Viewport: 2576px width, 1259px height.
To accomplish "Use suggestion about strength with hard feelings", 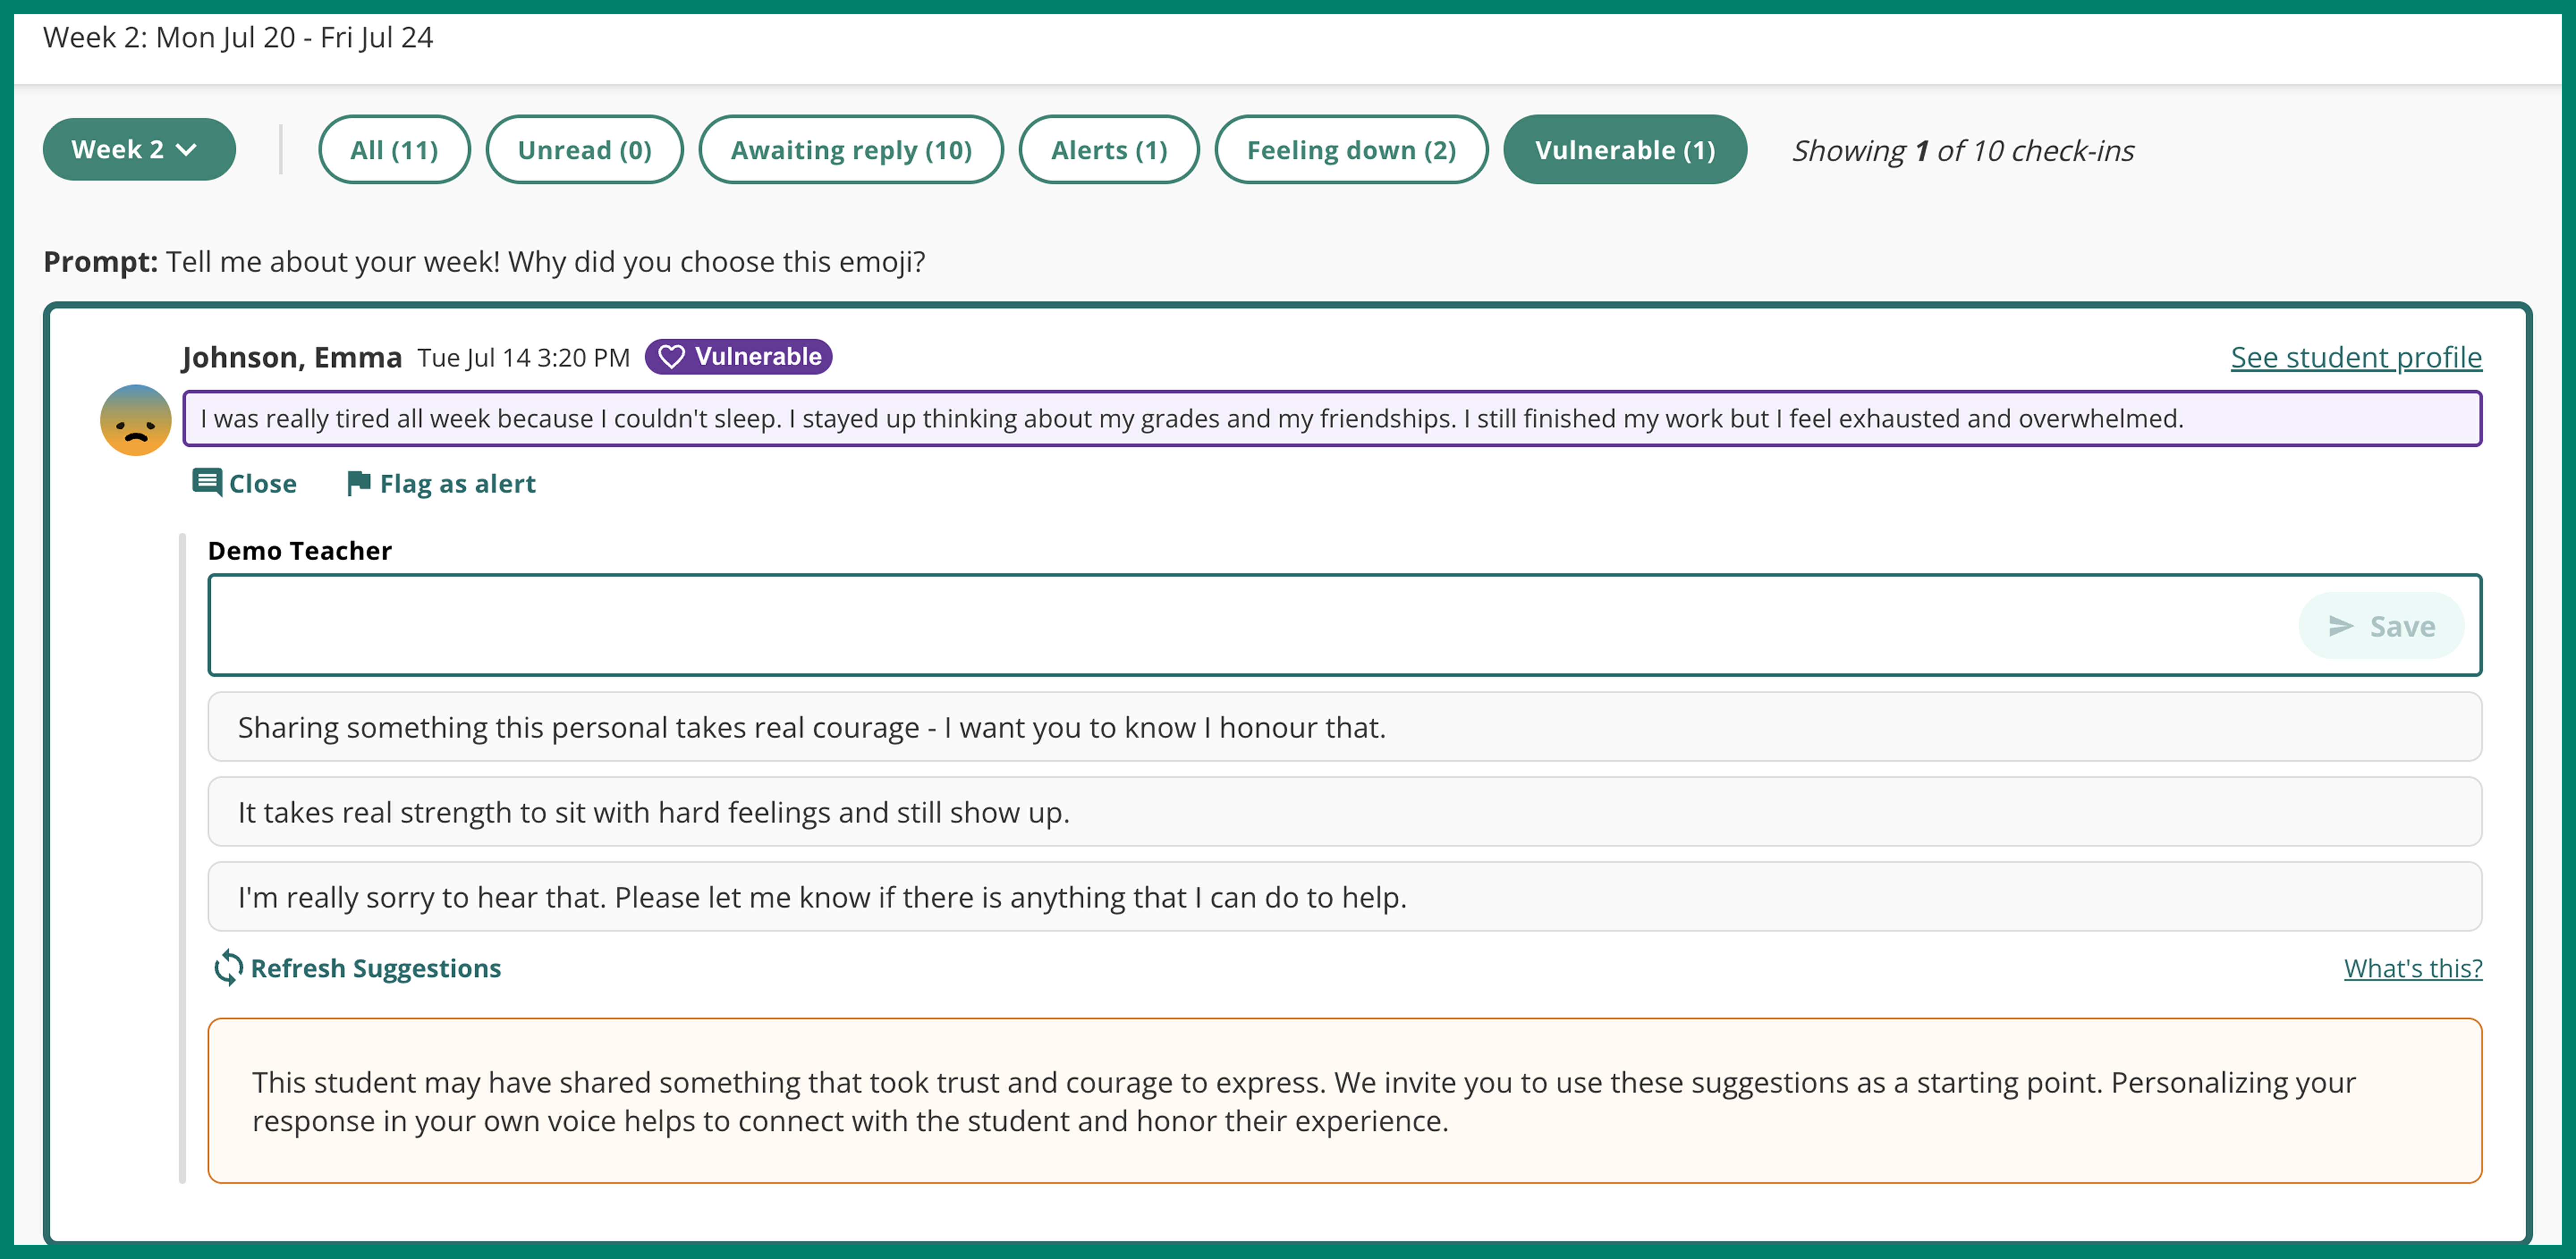I will [x=1345, y=812].
